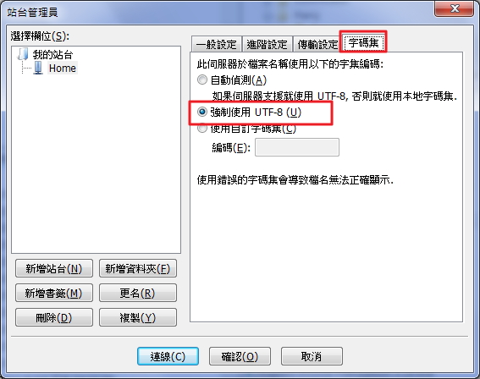The image size is (480, 379).
Task: Switch to the 一般設定 tab
Action: tap(217, 44)
